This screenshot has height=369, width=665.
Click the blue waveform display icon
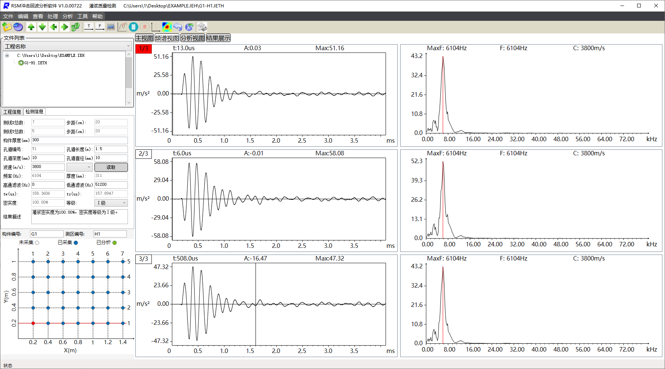pos(110,27)
